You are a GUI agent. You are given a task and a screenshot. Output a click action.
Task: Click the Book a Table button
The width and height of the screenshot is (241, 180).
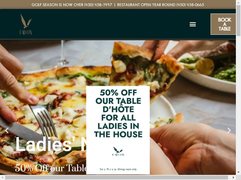(223, 24)
